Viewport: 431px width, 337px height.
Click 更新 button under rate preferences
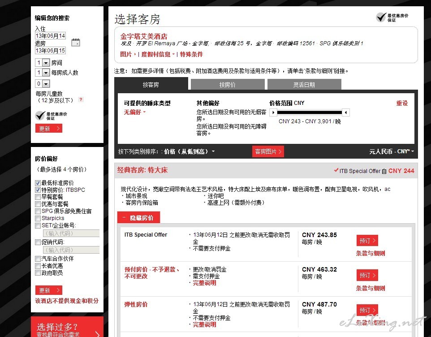49,290
